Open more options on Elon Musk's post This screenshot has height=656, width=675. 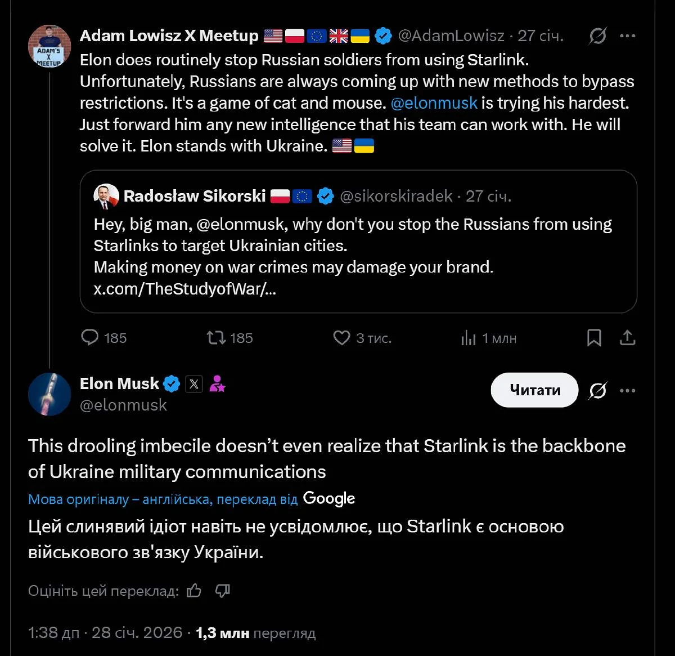(627, 390)
